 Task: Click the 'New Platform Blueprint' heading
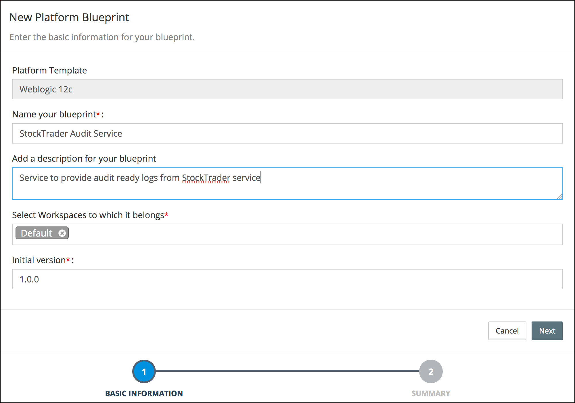[x=69, y=18]
